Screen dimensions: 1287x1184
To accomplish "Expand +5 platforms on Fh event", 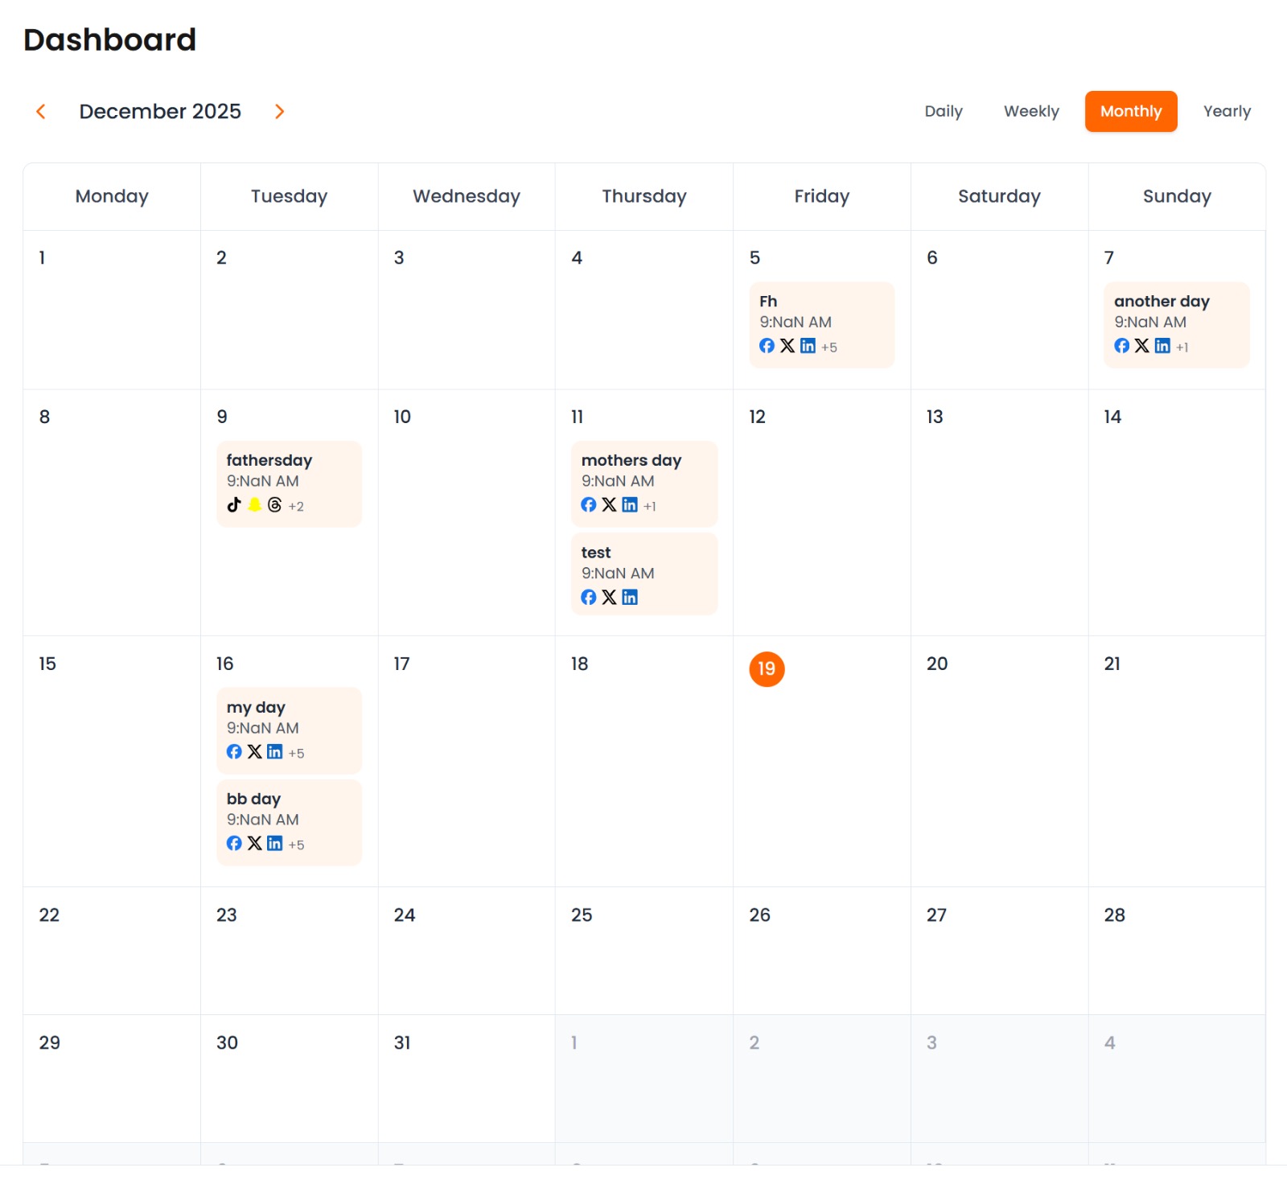I will coord(829,347).
